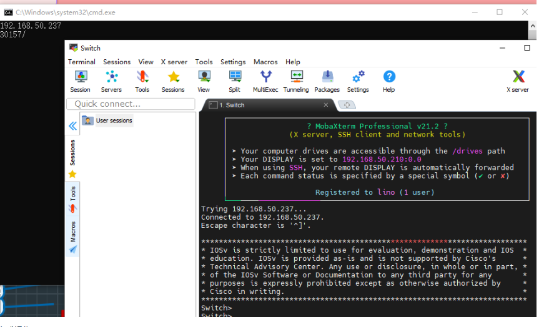The image size is (539, 327).
Task: Open the X server menu
Action: (174, 62)
